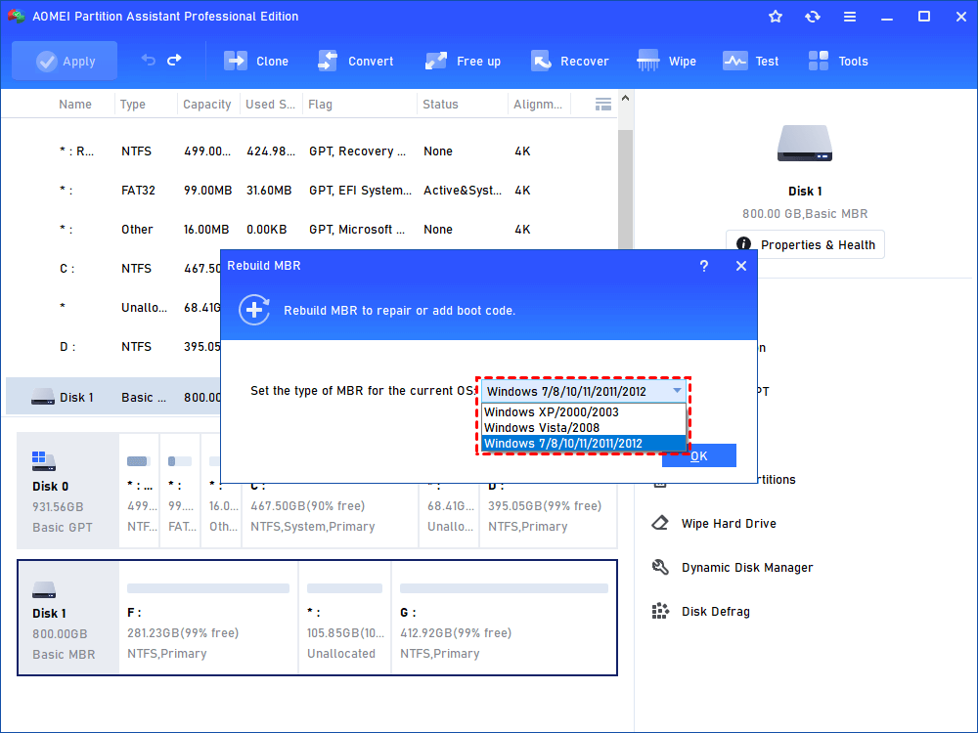Select Windows Vista/2008 option
Image resolution: width=978 pixels, height=733 pixels.
[584, 428]
